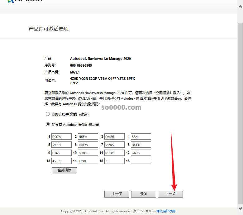Click the empty activation code field 16
The width and height of the screenshot is (243, 215).
(x=141, y=161)
